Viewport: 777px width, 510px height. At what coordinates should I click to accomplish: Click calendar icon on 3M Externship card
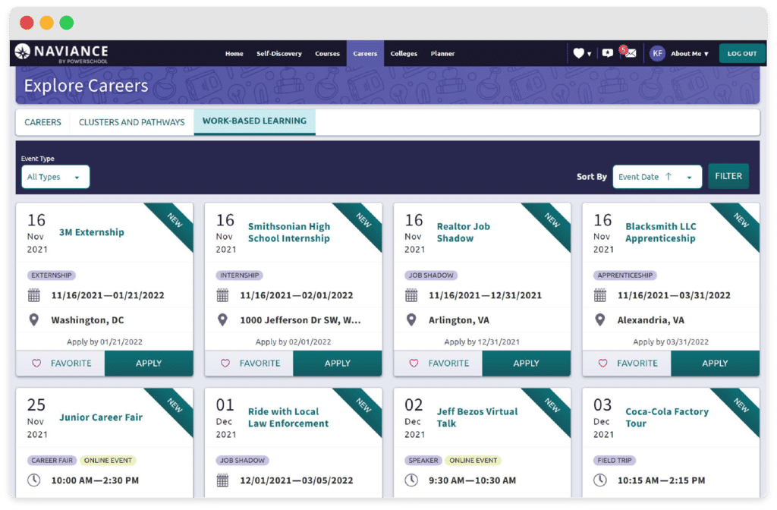pyautogui.click(x=33, y=295)
